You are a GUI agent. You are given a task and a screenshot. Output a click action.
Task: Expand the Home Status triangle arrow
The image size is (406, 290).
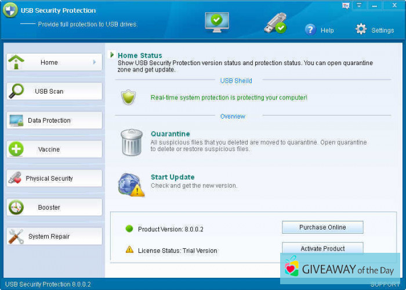pos(112,55)
